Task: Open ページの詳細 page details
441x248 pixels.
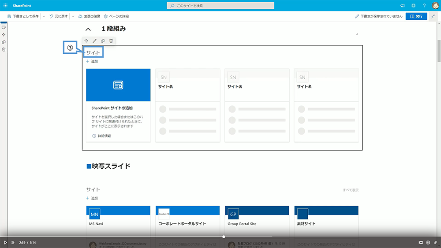Action: click(116, 16)
